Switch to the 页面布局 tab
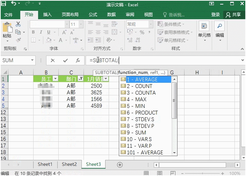Image resolution: width=246 pixels, height=176 pixels. tap(70, 15)
